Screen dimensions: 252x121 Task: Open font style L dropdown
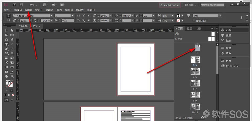[x=73, y=16]
